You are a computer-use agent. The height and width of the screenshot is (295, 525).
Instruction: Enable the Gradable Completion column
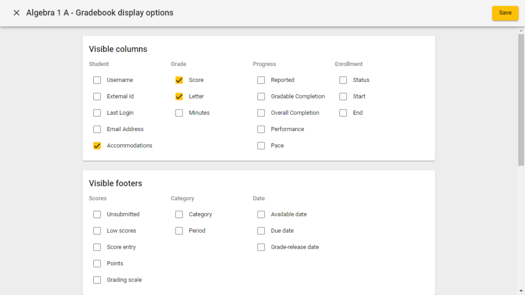261,96
